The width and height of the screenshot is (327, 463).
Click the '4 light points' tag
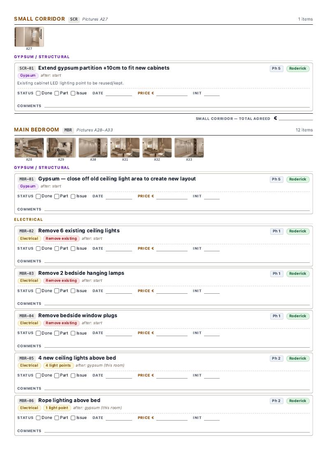click(x=58, y=365)
